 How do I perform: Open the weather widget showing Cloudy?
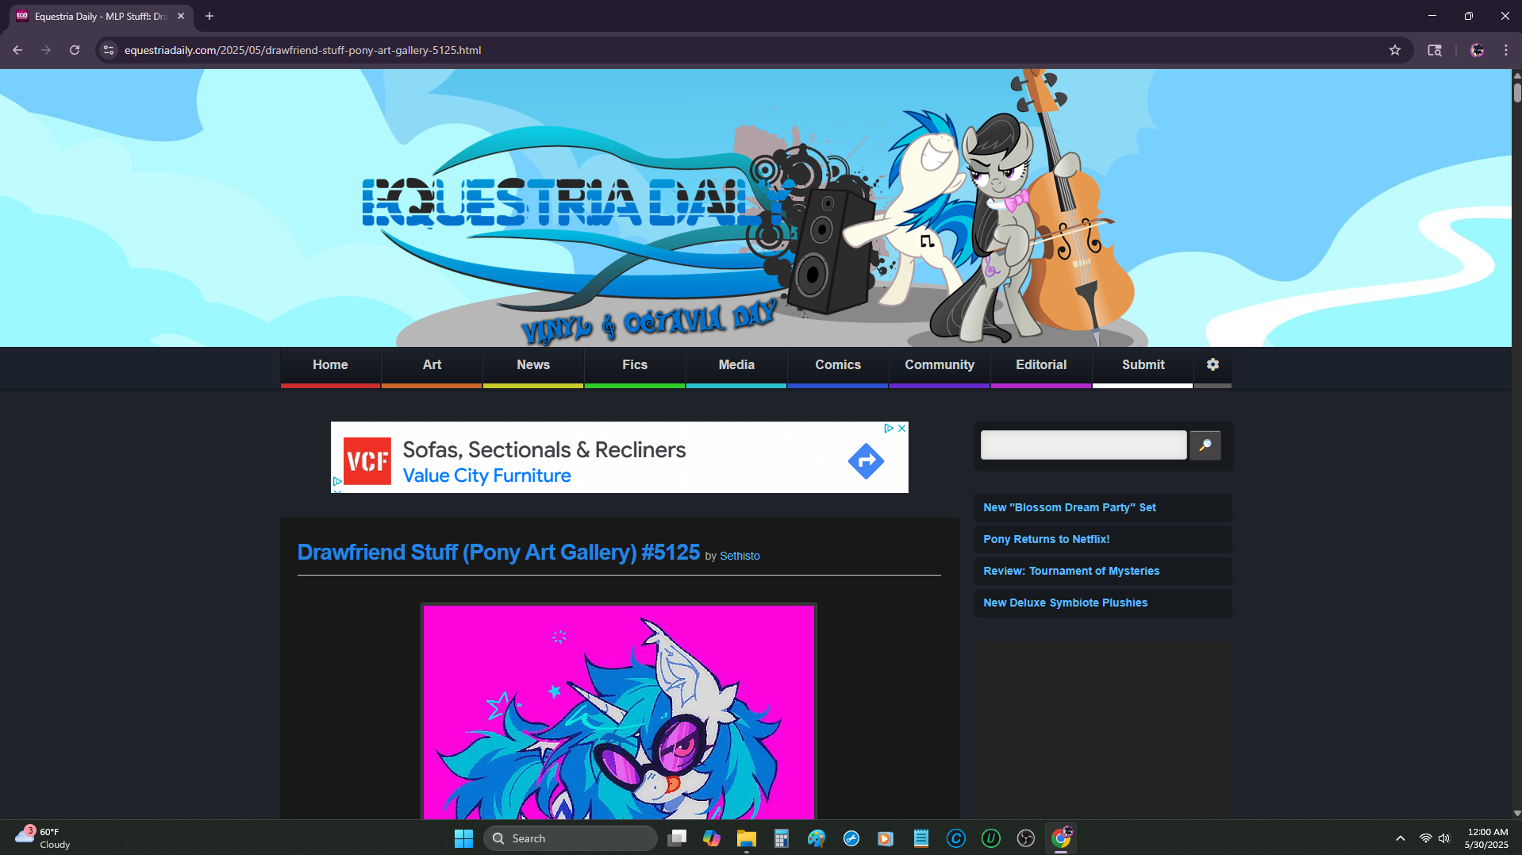click(x=44, y=838)
